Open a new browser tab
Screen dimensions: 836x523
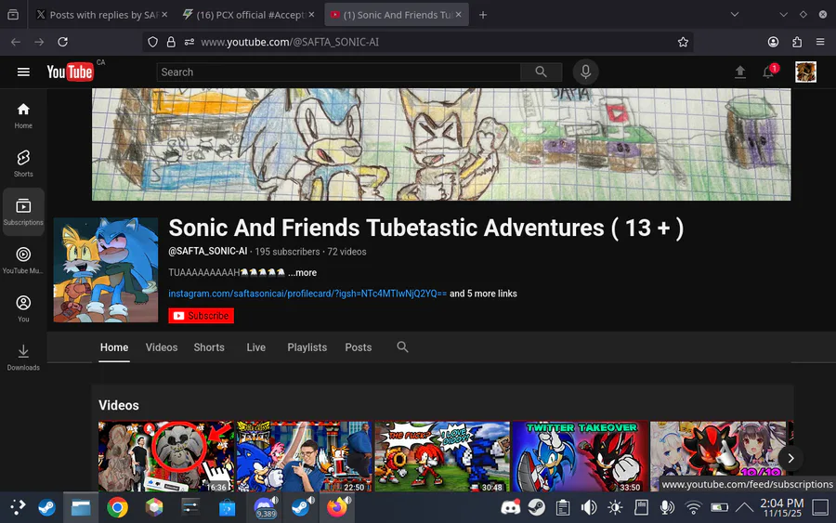(482, 15)
